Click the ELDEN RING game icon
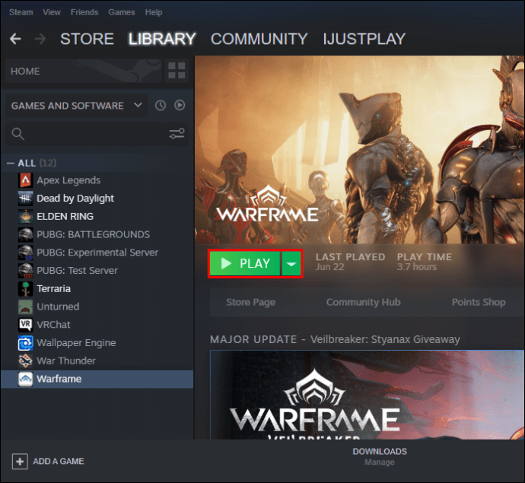This screenshot has width=525, height=483. (25, 216)
